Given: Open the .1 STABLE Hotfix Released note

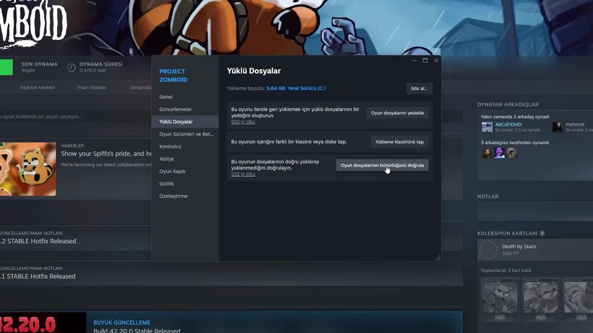Looking at the screenshot, I should (38, 276).
